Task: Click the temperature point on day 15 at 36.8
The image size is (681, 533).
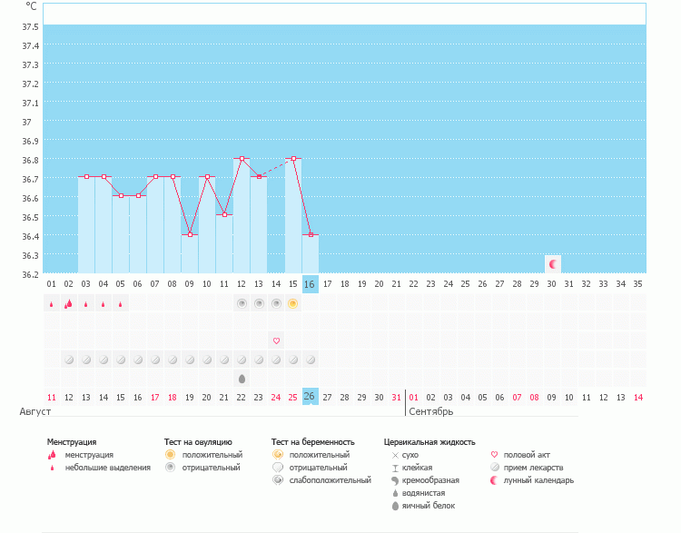Action: coord(293,159)
